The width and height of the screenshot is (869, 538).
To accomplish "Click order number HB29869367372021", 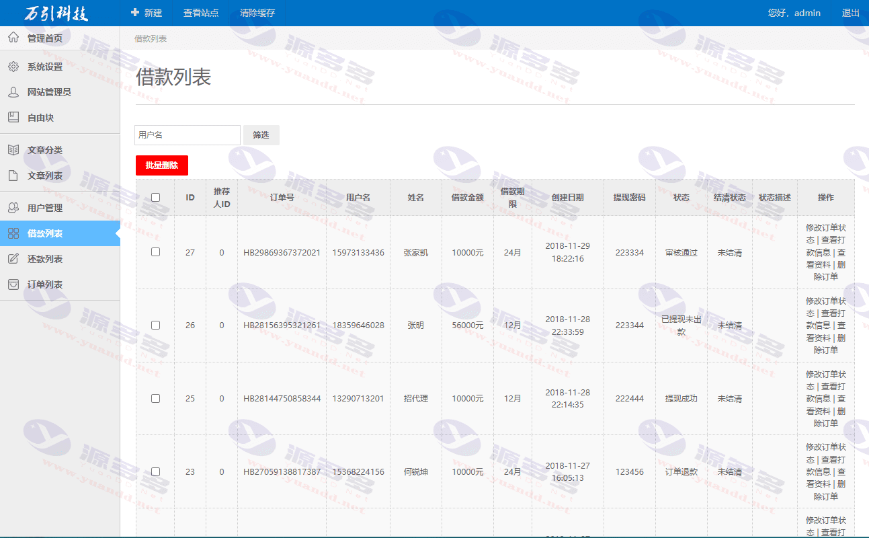I will [282, 253].
